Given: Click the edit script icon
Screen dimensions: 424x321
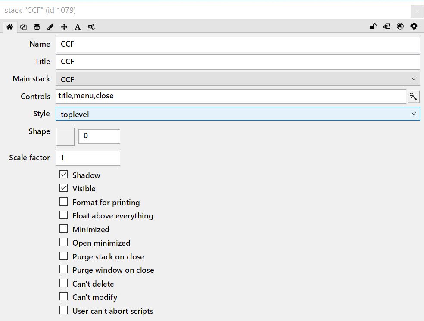Looking at the screenshot, I should click(387, 27).
